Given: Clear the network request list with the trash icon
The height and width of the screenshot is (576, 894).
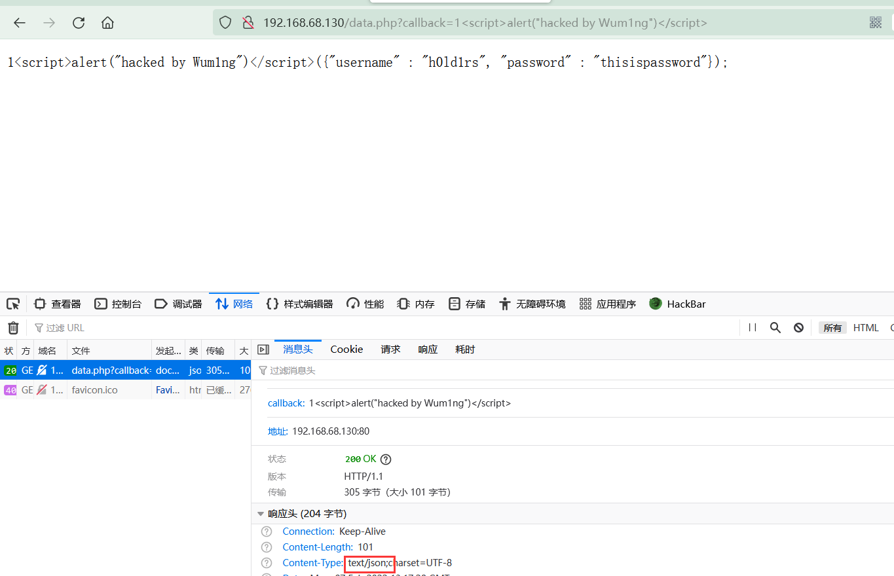Looking at the screenshot, I should [x=13, y=328].
